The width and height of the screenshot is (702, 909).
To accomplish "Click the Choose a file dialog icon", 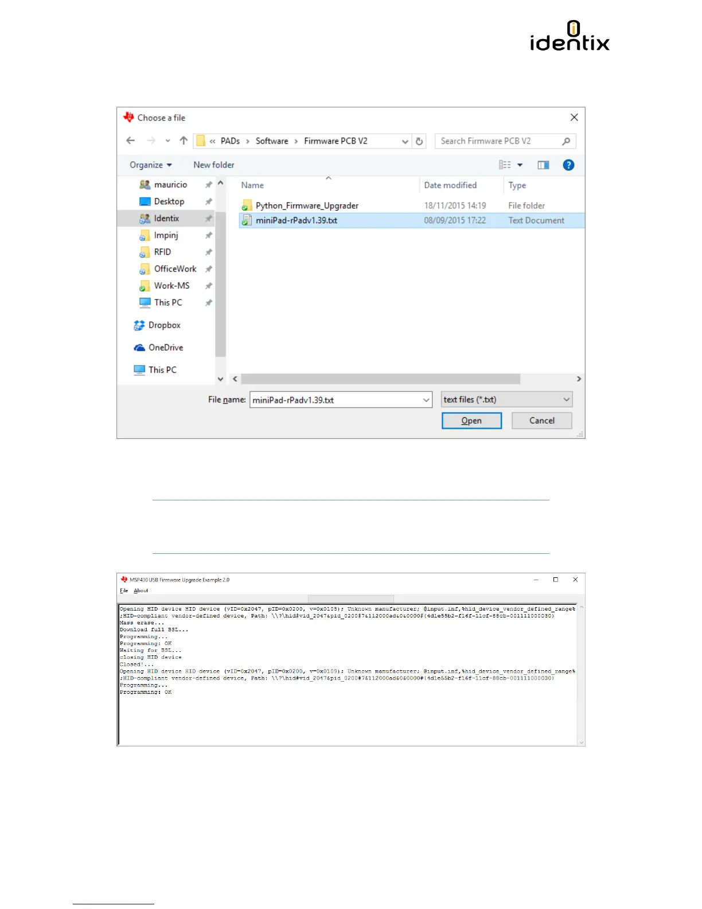I will coord(128,117).
